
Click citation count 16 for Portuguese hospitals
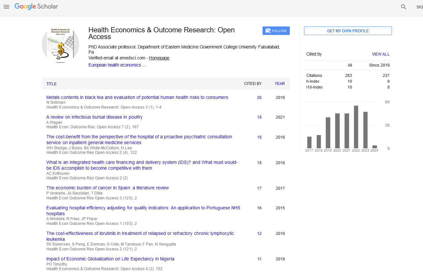point(259,208)
